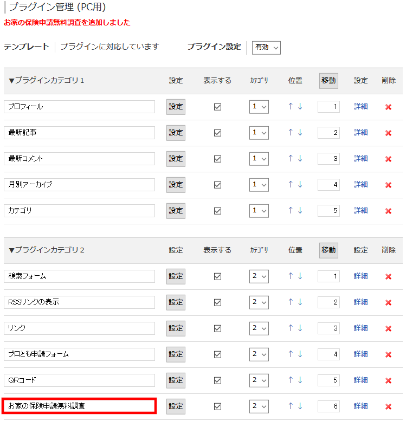
Task: Open the 詳細 link for リンク
Action: click(360, 328)
